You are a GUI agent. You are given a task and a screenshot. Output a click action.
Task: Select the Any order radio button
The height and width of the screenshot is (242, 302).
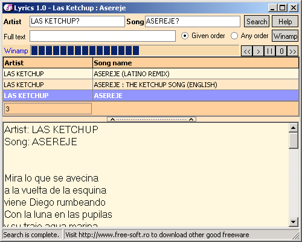(x=234, y=36)
